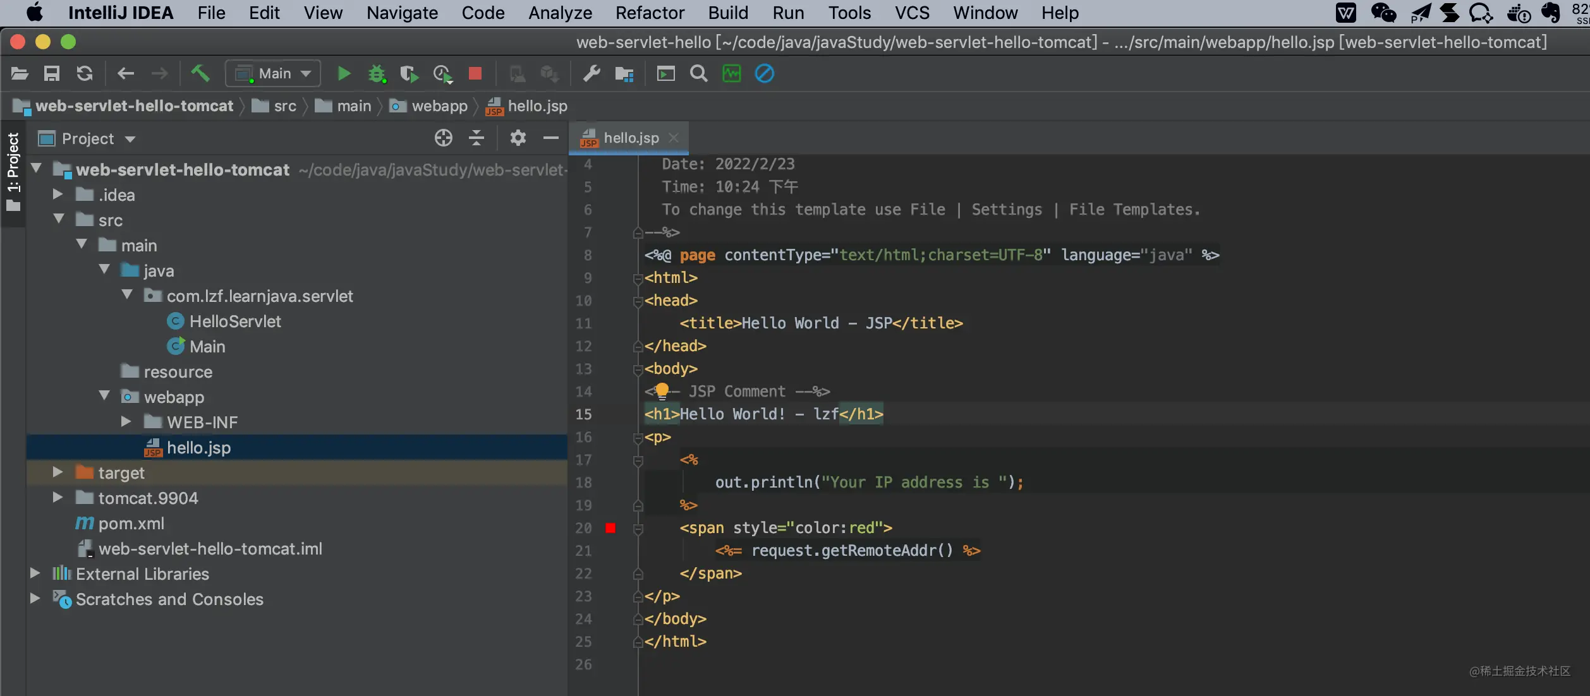Viewport: 1590px width, 696px height.
Task: Click the Synchronize refresh icon
Action: [85, 74]
